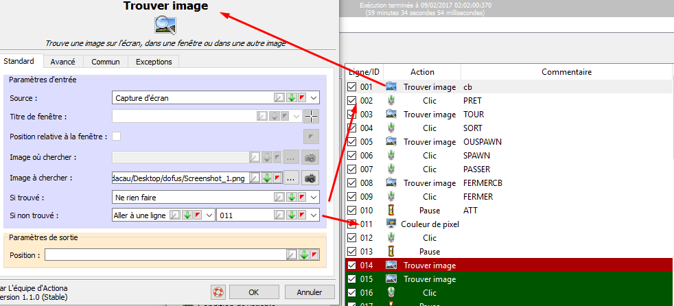Click the Pause hourglass icon on line 010

point(391,211)
